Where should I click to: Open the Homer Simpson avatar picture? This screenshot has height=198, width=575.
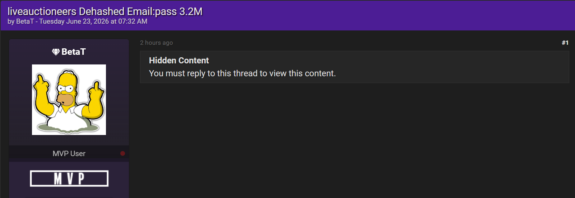(x=69, y=100)
